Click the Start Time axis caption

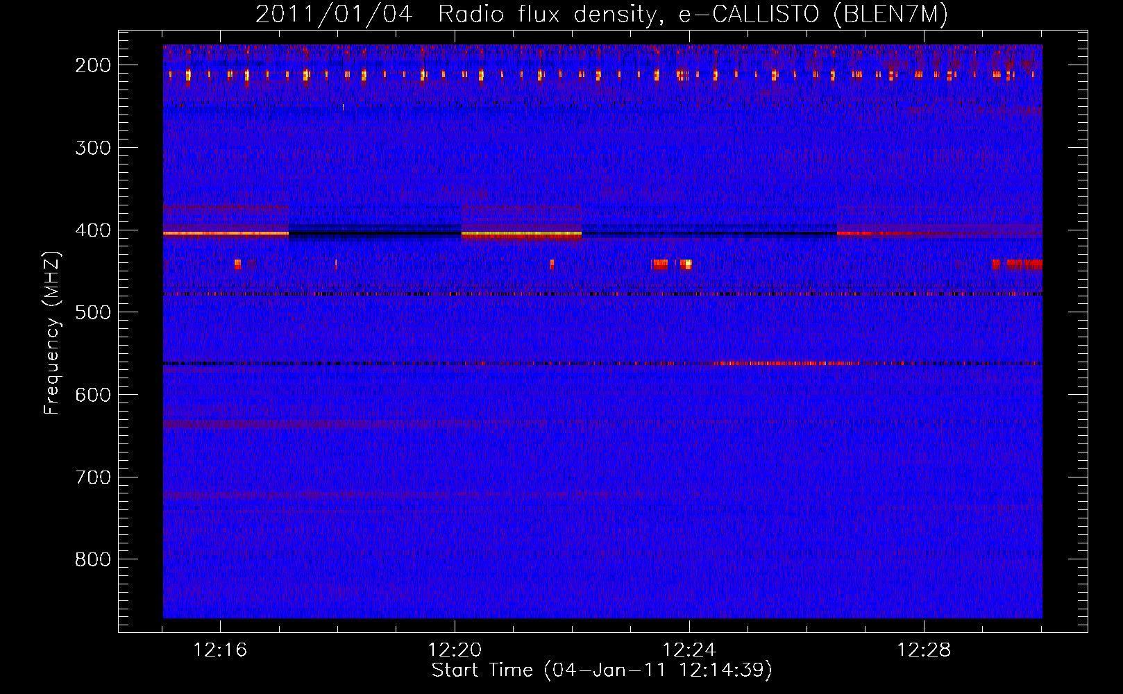(602, 670)
